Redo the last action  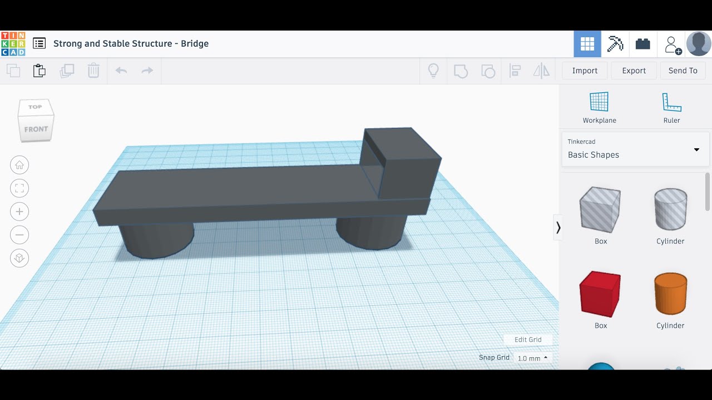click(147, 71)
